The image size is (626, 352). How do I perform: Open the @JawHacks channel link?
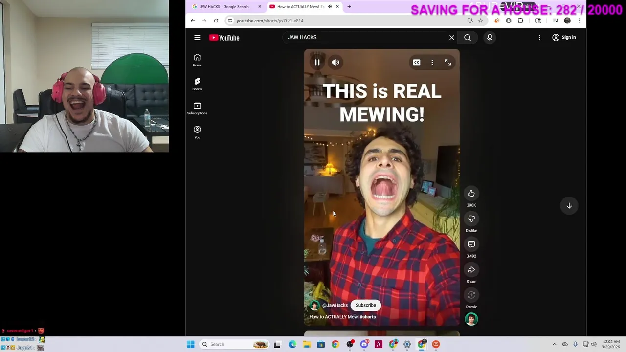(x=335, y=305)
